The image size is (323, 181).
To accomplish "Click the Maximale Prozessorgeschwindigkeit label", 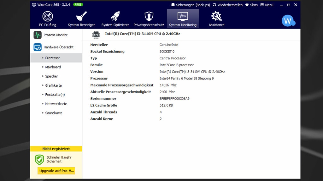I will (122, 85).
